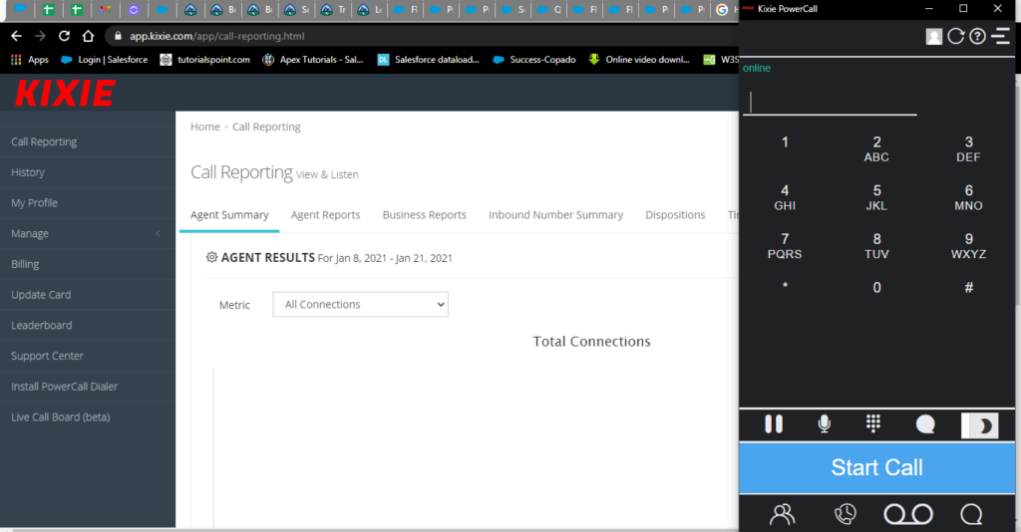This screenshot has height=532, width=1021.
Task: Switch to Inbound Number Summary tab
Action: (555, 214)
